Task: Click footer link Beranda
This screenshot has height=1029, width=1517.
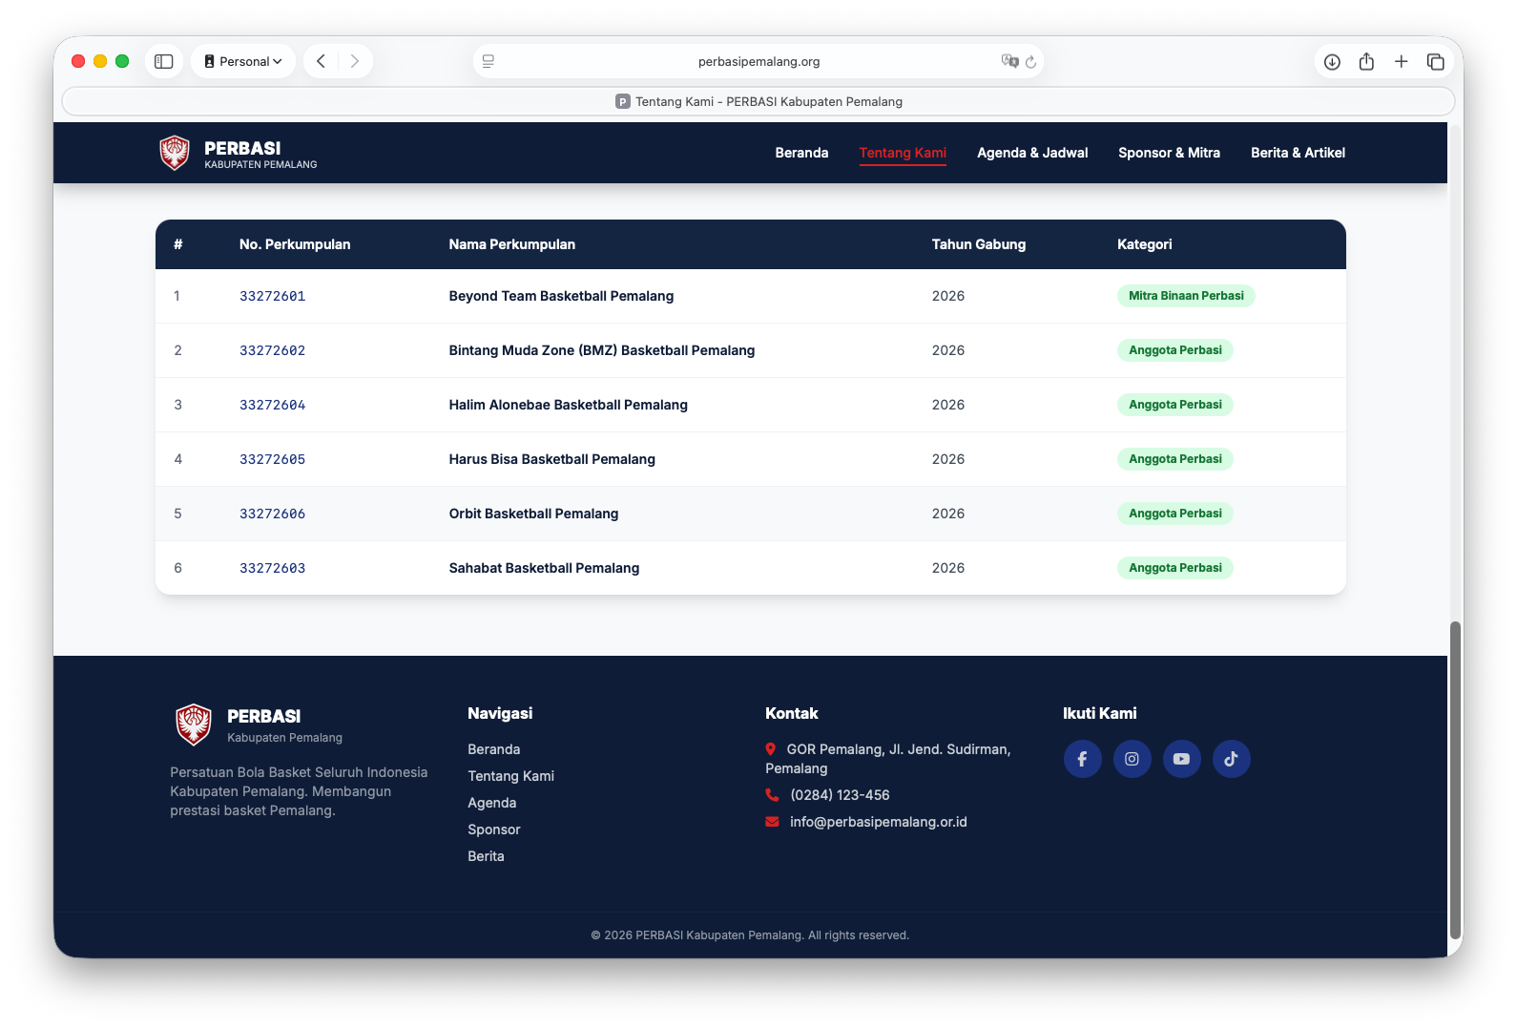Action: pyautogui.click(x=493, y=749)
